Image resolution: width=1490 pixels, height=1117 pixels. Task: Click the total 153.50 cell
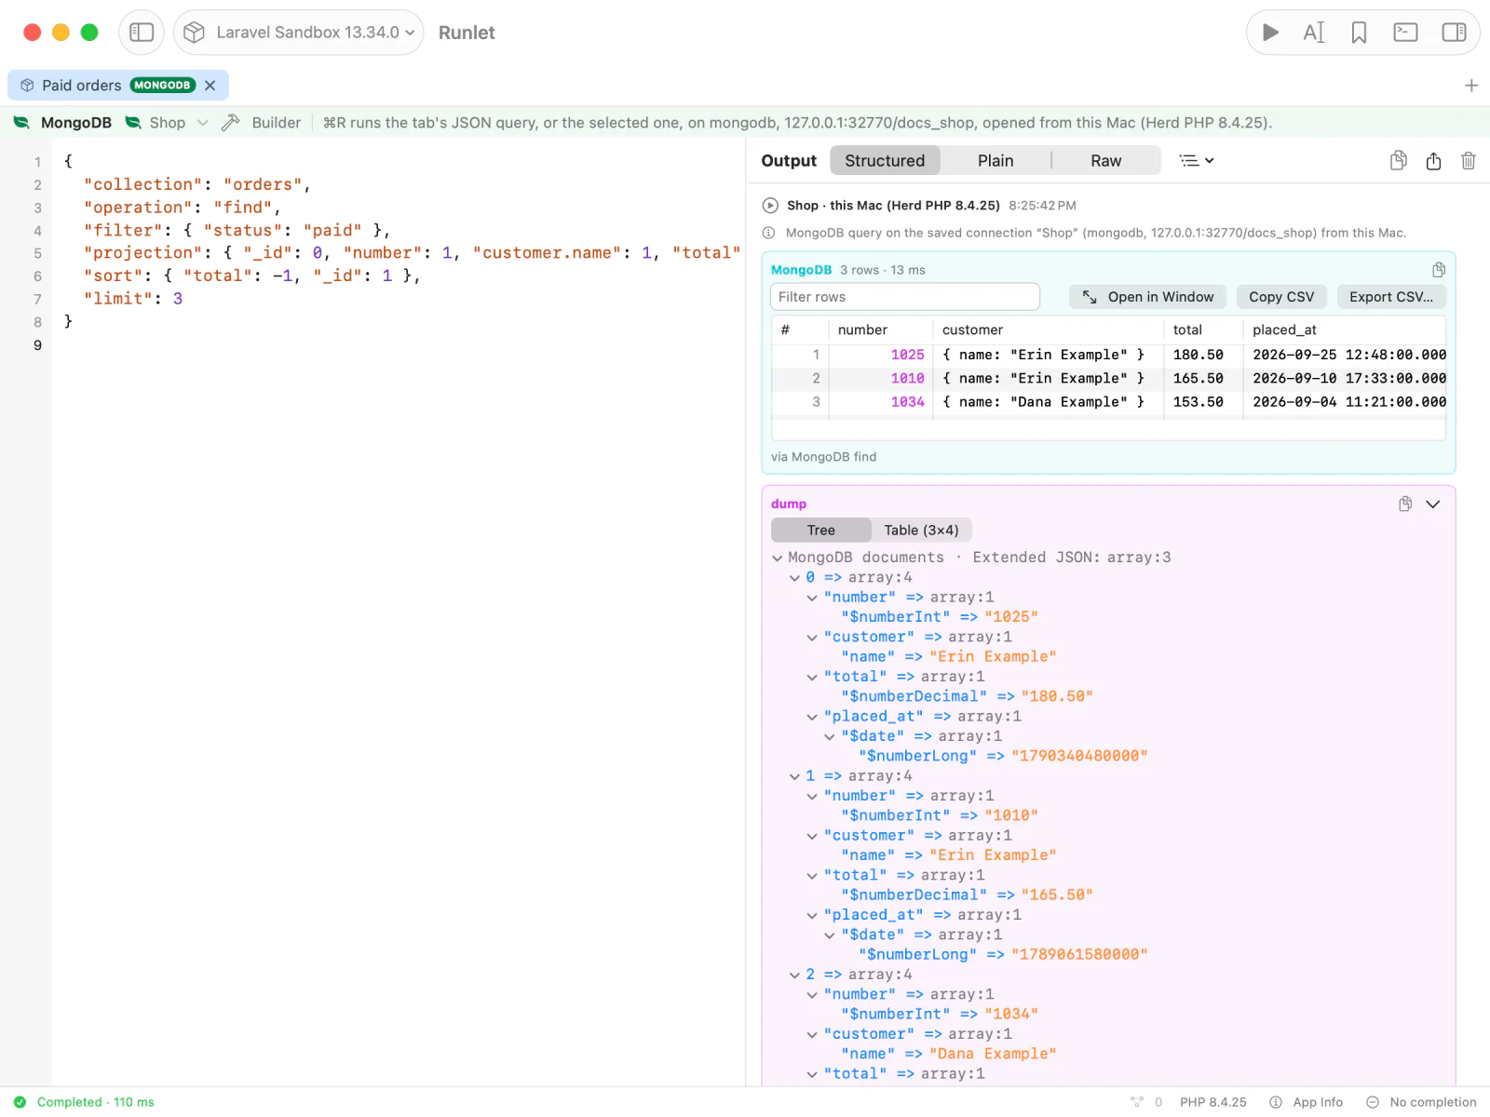tap(1203, 402)
